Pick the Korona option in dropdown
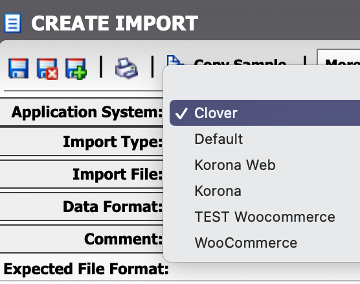This screenshot has width=360, height=284. coord(218,191)
